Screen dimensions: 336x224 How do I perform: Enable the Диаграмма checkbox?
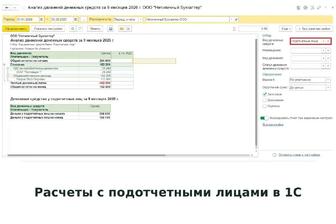[265, 100]
